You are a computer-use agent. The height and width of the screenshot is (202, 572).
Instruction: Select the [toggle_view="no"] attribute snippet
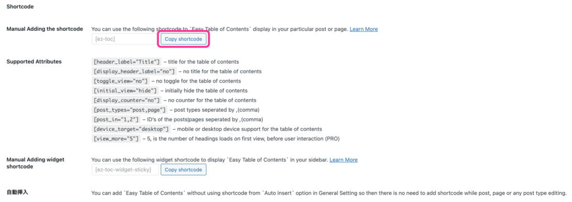pos(121,81)
